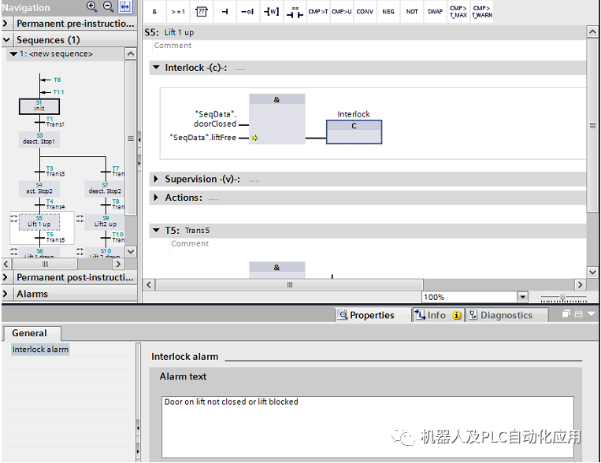Switch to the Info tab
This screenshot has width=601, height=463.
click(437, 315)
